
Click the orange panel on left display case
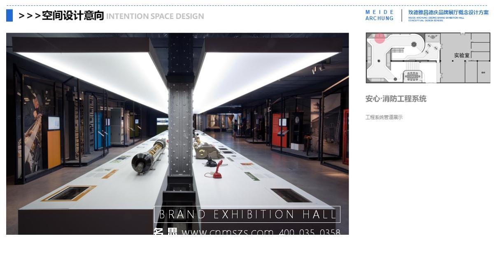[54, 149]
